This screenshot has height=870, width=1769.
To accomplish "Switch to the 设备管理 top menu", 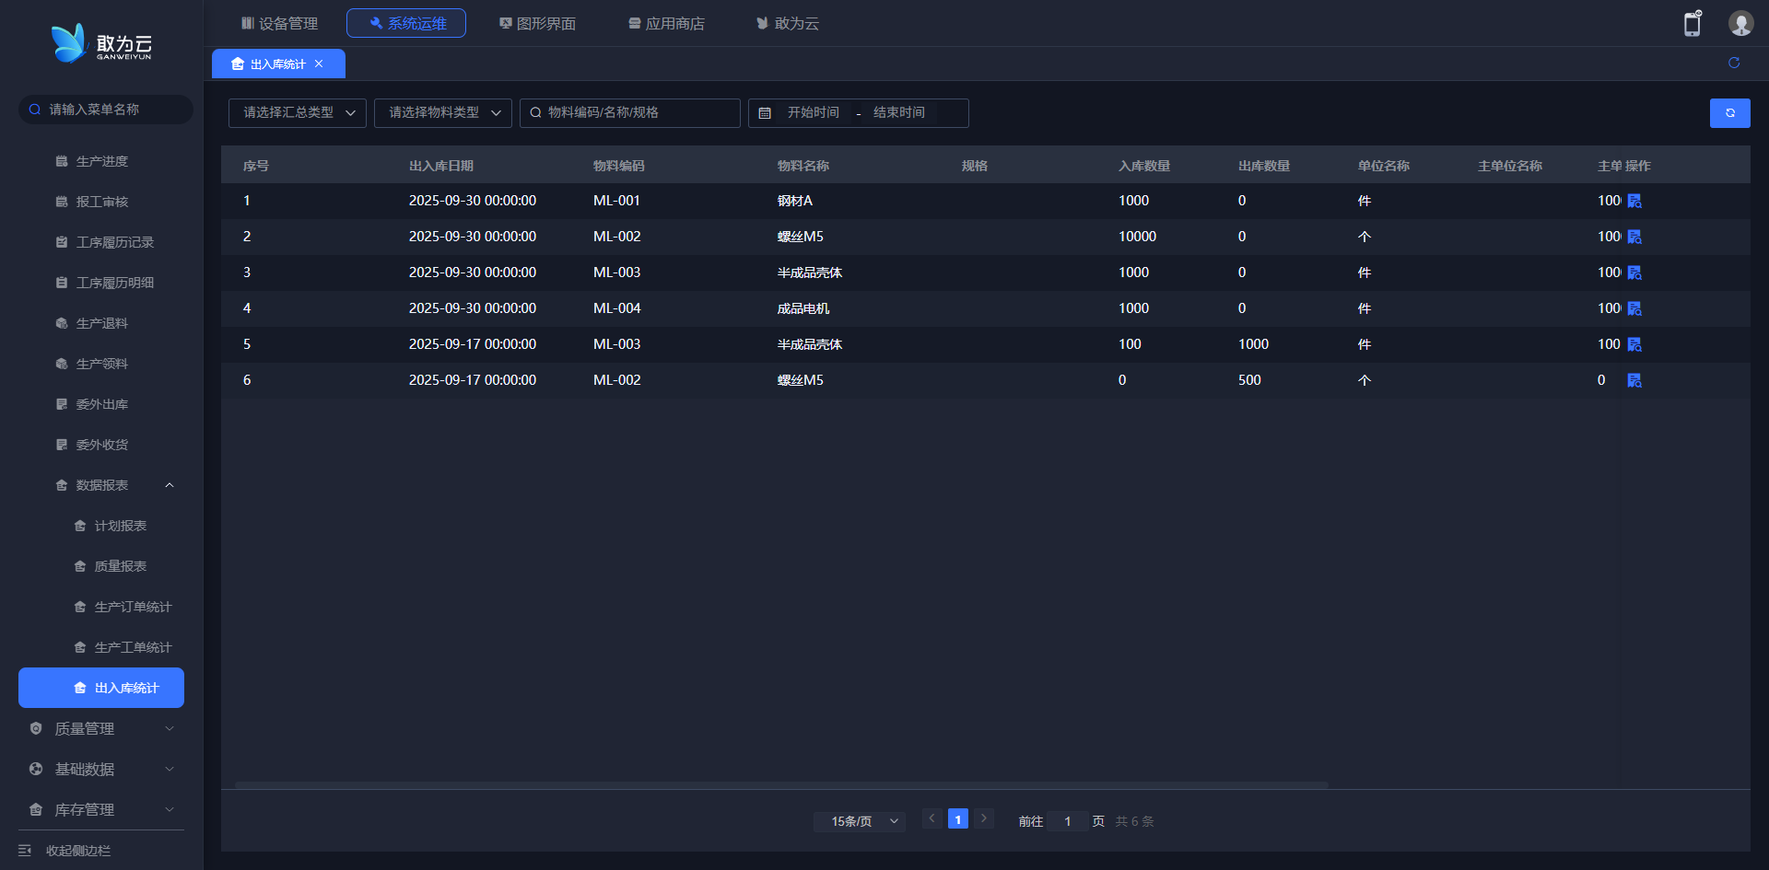I will (279, 23).
